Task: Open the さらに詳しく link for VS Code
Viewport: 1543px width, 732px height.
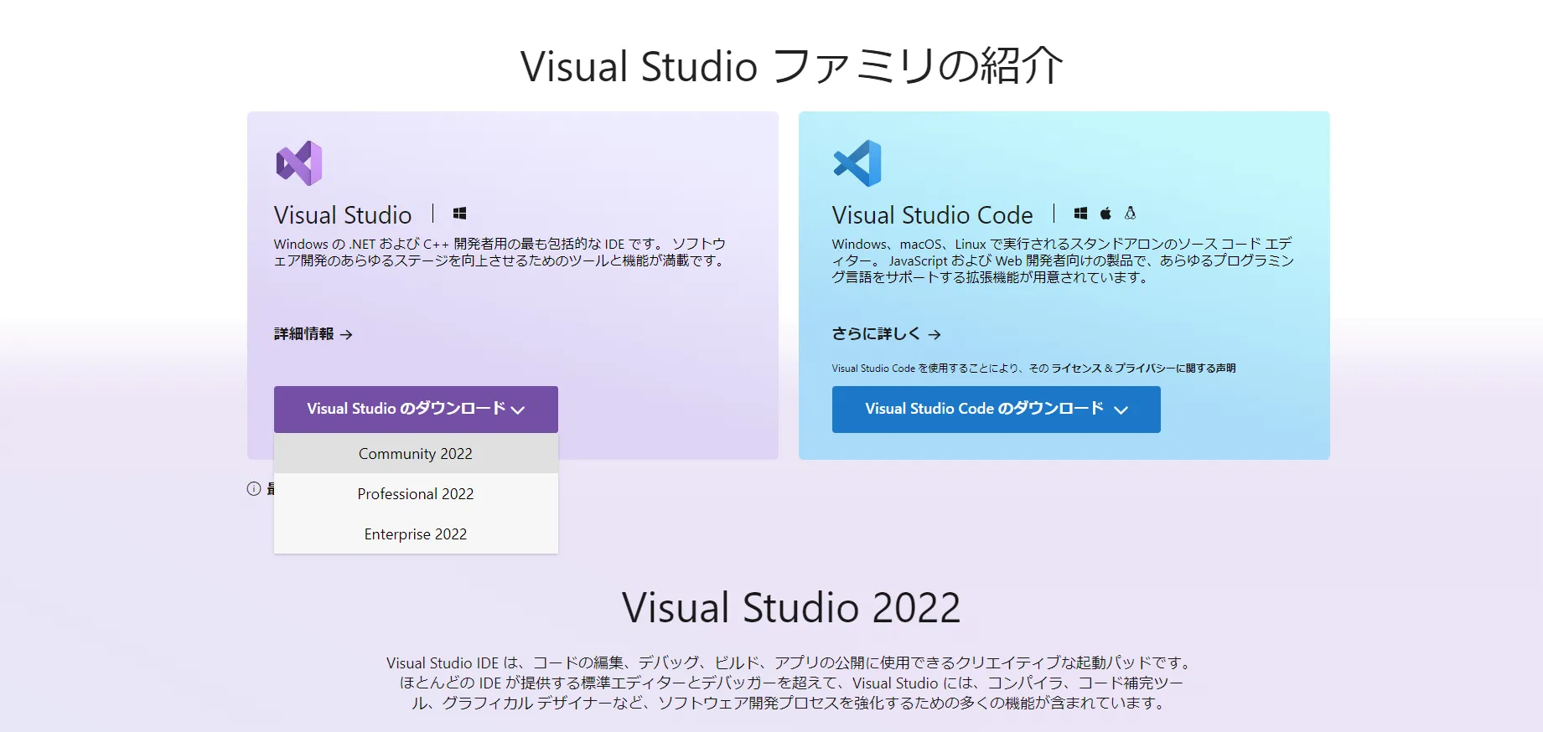Action: click(x=887, y=333)
